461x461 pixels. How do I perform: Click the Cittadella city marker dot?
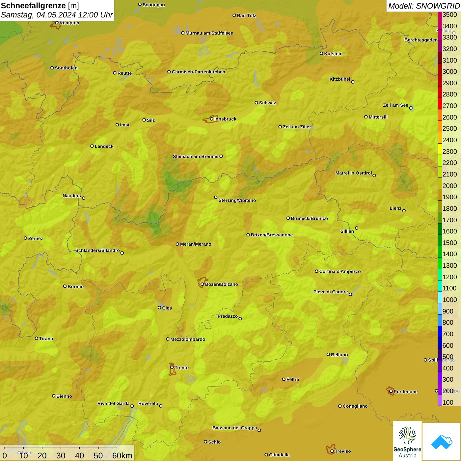click(x=266, y=454)
